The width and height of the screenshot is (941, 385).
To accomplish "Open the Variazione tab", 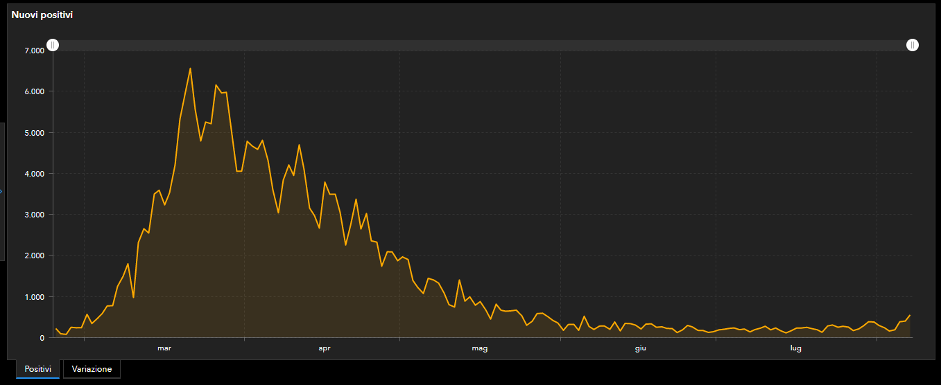I will [92, 369].
